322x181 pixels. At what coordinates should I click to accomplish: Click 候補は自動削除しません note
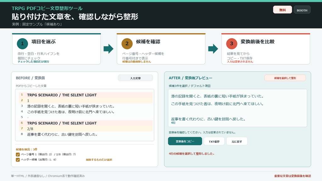point(136,62)
